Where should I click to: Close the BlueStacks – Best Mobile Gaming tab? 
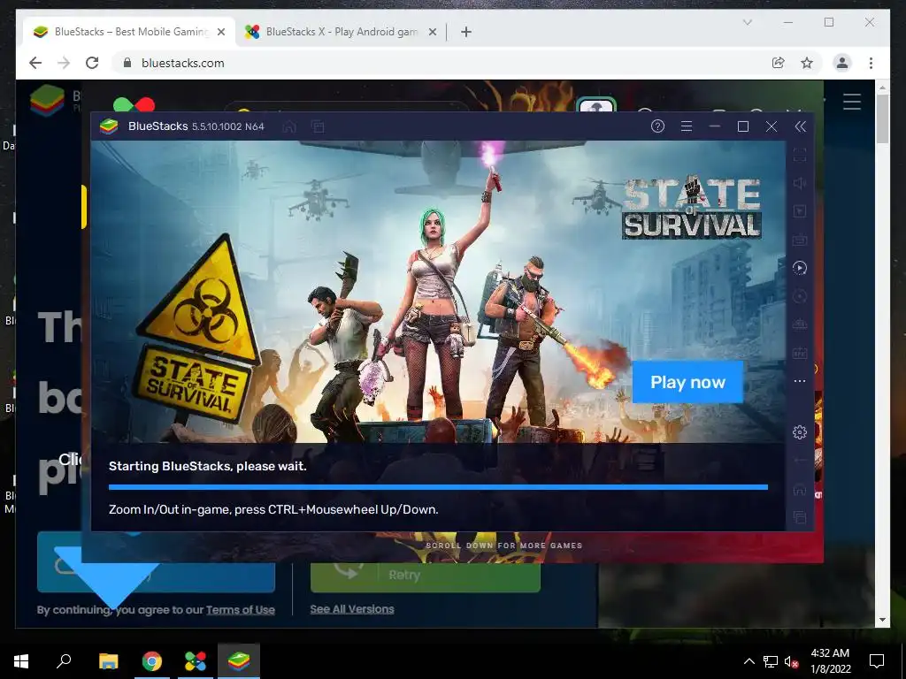click(220, 33)
